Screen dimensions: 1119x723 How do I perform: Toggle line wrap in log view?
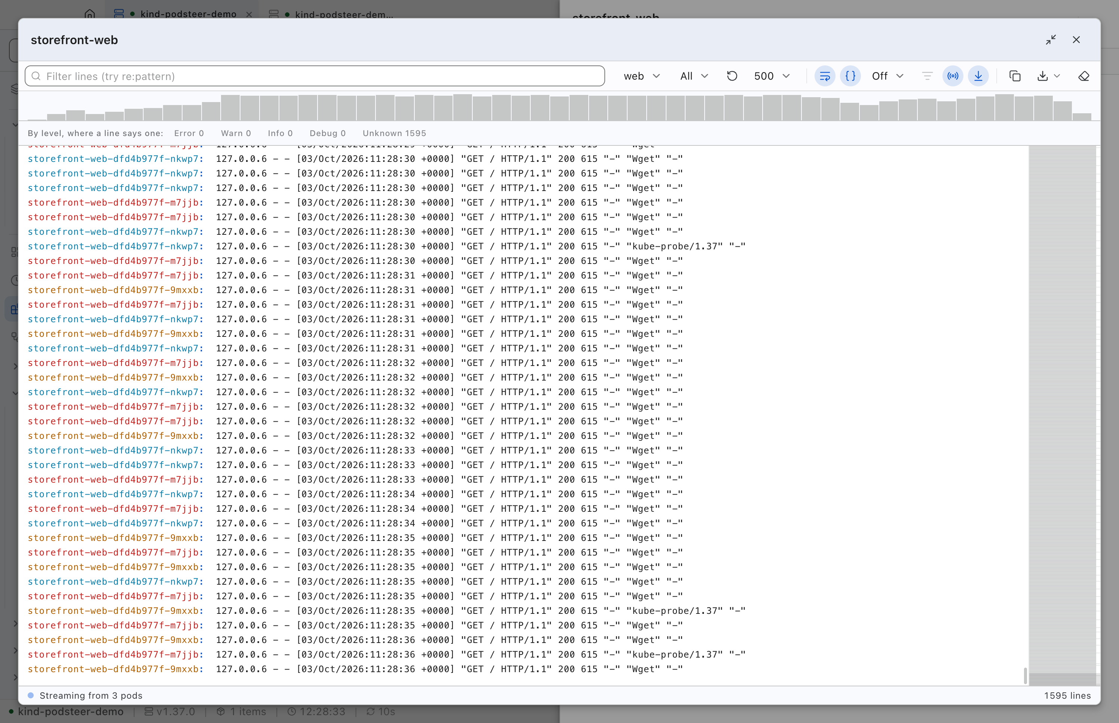click(x=825, y=76)
